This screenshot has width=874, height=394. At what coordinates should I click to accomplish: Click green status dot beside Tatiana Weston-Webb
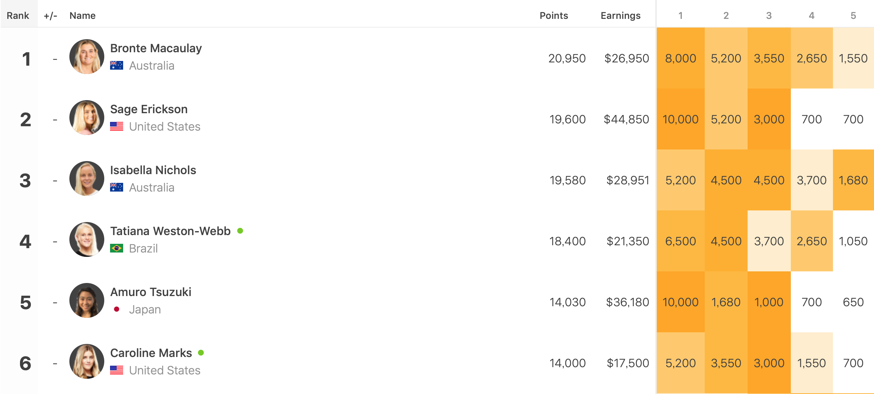(240, 231)
